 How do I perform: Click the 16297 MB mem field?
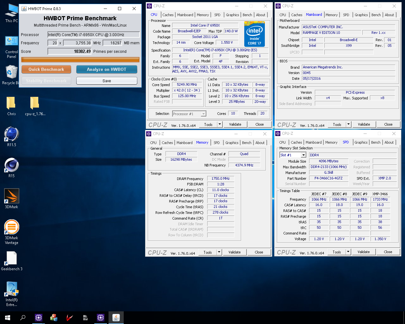tap(112, 43)
